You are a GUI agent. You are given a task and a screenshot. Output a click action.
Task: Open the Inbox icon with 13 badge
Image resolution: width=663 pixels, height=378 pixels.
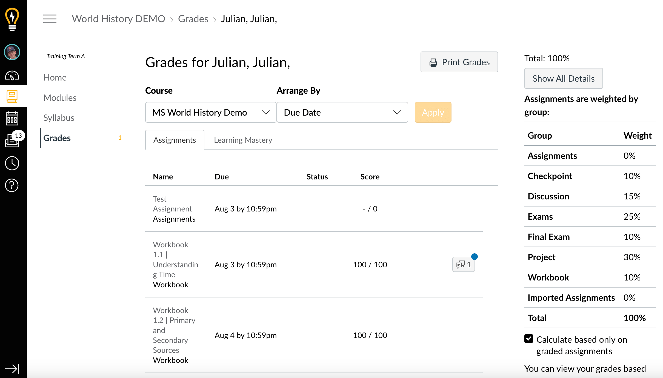pos(12,140)
